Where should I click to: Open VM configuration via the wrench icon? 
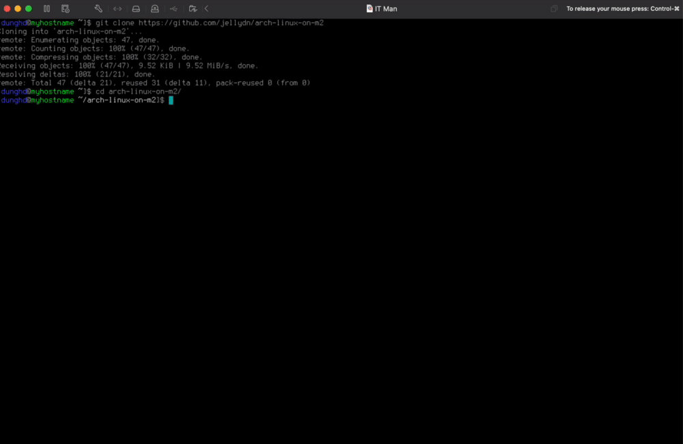coord(98,8)
